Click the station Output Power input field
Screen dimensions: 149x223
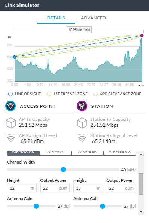tap(121, 188)
